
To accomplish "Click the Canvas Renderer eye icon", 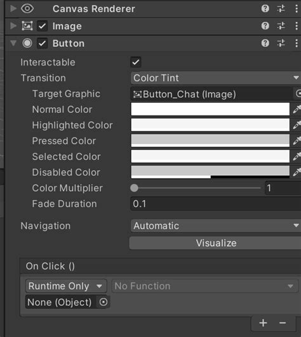I will point(27,9).
